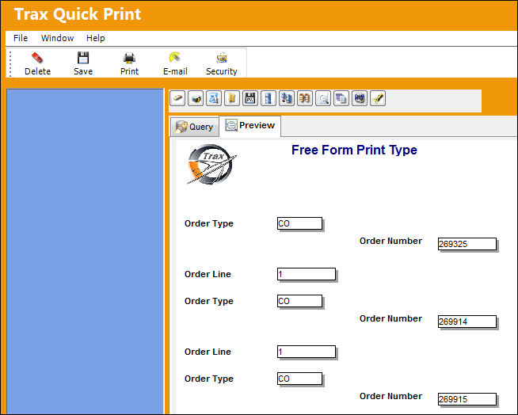
Task: Click the E-mail toolbar button
Action: tap(175, 63)
